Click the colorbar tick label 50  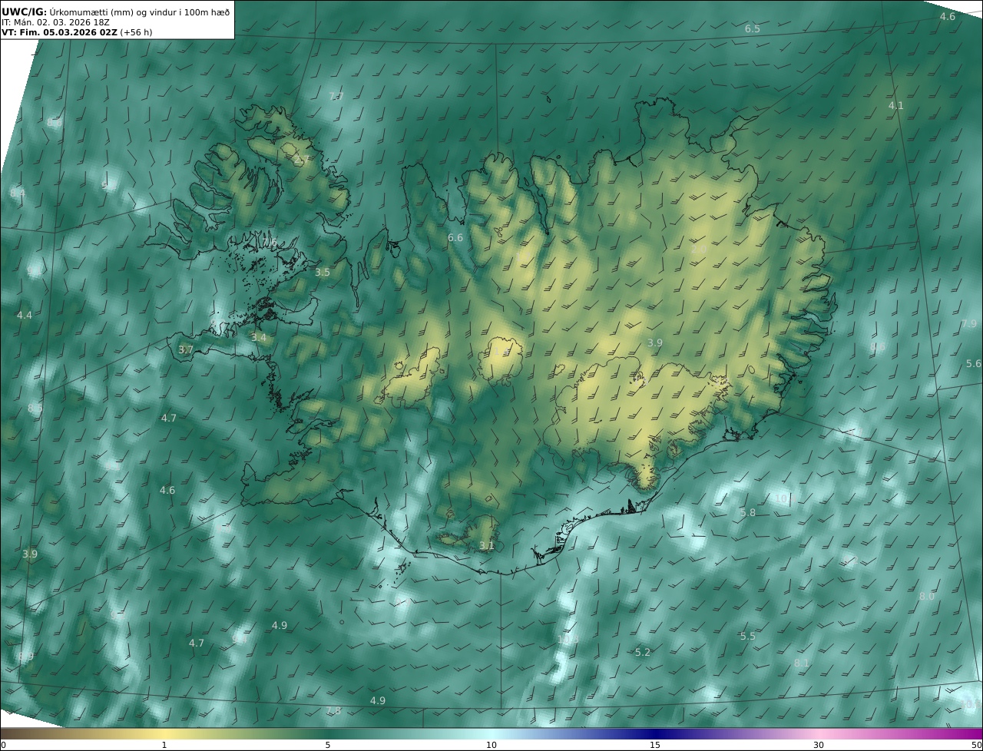click(976, 745)
